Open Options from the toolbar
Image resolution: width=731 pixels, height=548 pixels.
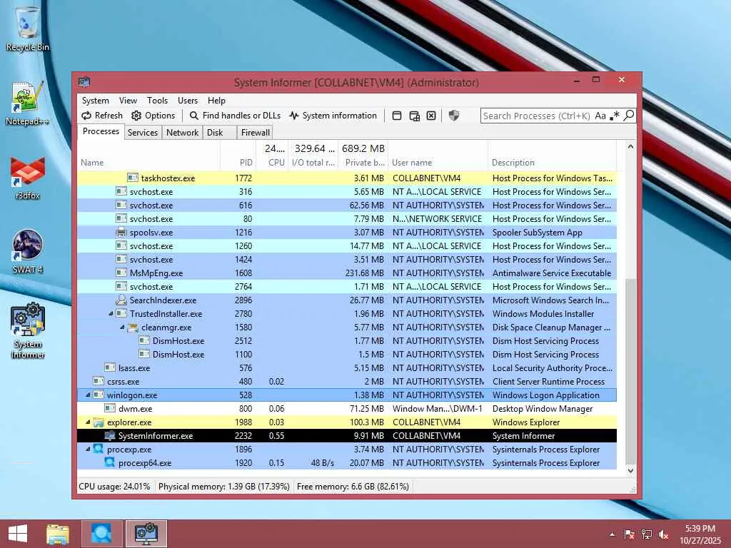[x=153, y=116]
